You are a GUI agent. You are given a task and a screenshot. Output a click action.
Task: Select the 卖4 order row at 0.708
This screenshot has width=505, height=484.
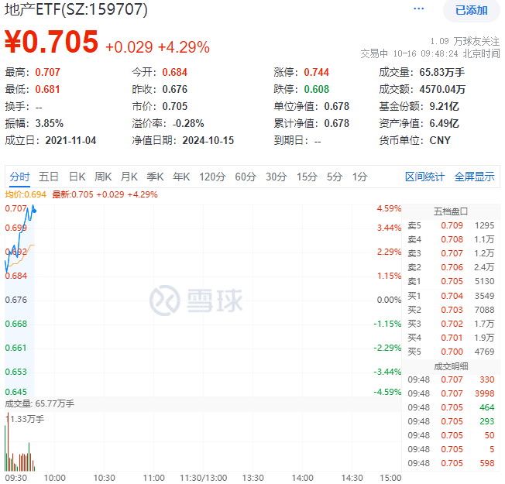451,239
